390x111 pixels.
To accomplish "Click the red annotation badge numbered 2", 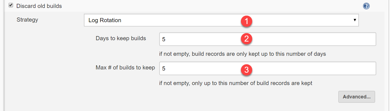I will (x=247, y=39).
